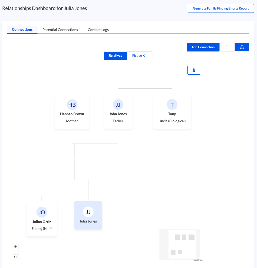Switch to list view icon
This screenshot has width=257, height=268.
228,47
